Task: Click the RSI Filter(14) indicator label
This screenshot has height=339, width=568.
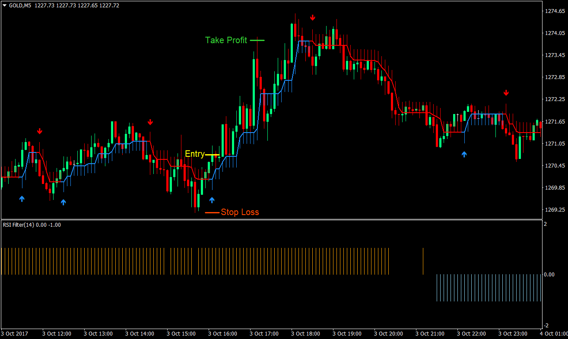Action: (32, 225)
